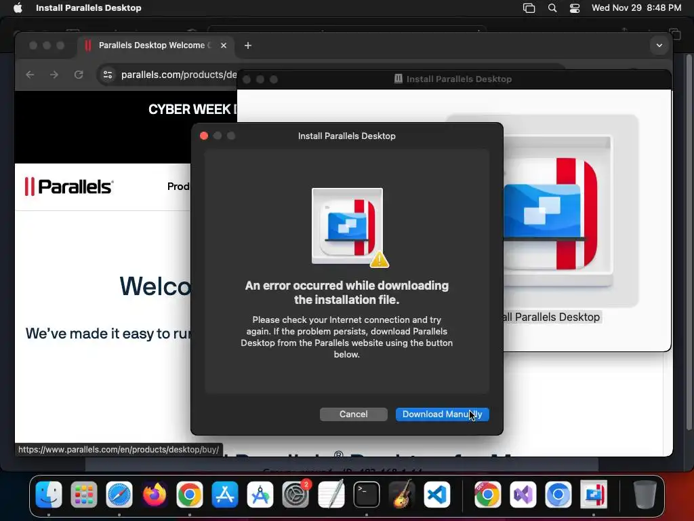Show date and time Wed Nov 29
The image size is (694, 521).
[x=636, y=8]
